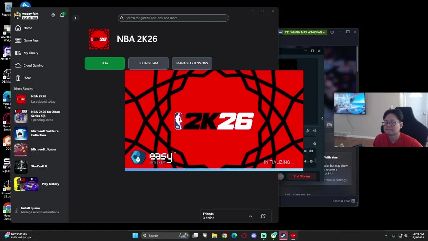428x241 pixels.
Task: Click the taskbar Search box
Action: pyautogui.click(x=165, y=236)
